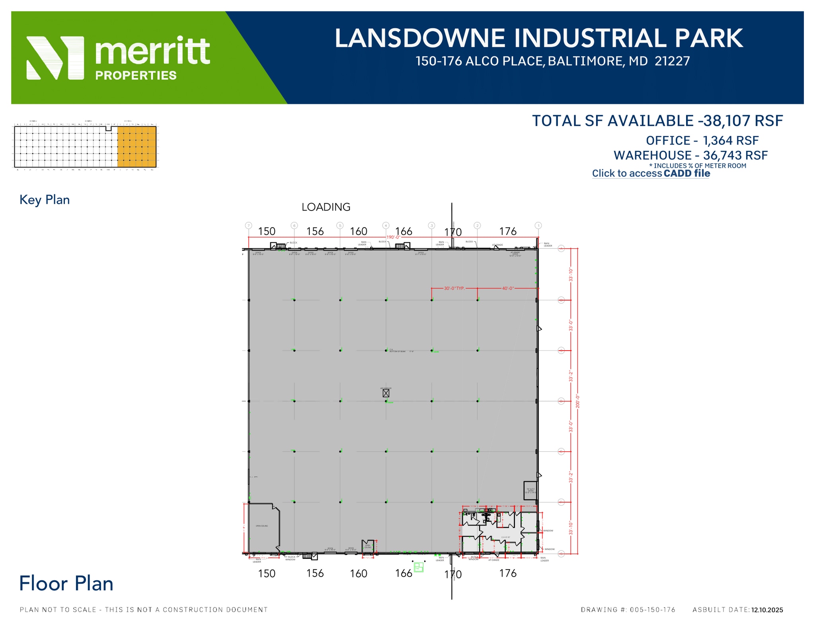Select the 176 unit label at the bottom

click(x=507, y=573)
